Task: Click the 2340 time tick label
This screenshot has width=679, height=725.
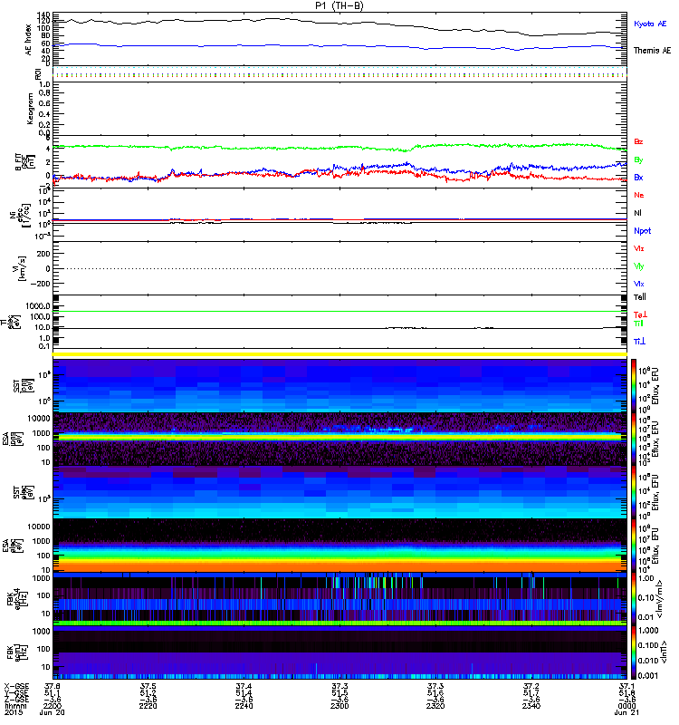Action: coord(531,706)
